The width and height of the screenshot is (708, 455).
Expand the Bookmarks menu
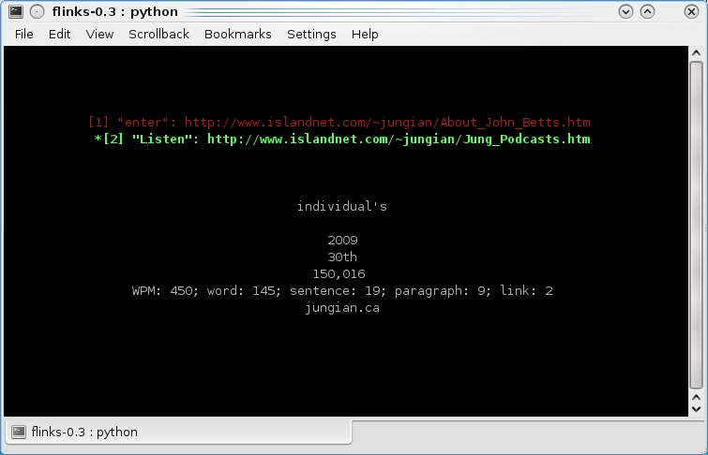(237, 34)
